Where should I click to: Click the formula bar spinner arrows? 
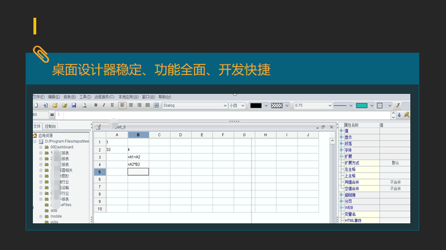(394, 115)
